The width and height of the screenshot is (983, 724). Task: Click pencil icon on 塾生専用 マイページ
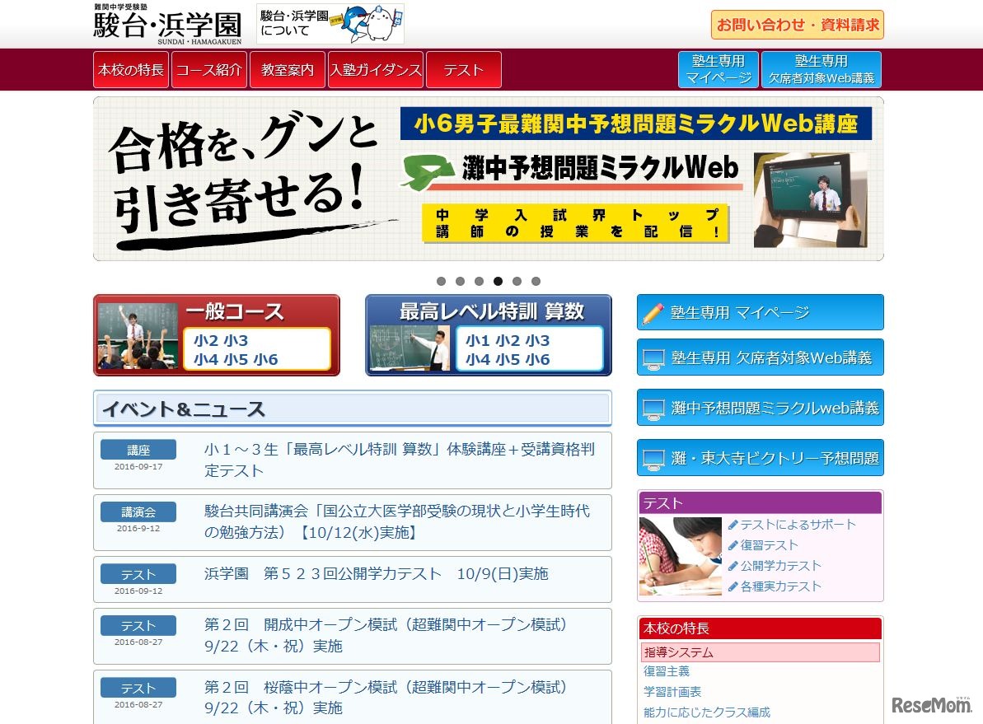pos(653,313)
